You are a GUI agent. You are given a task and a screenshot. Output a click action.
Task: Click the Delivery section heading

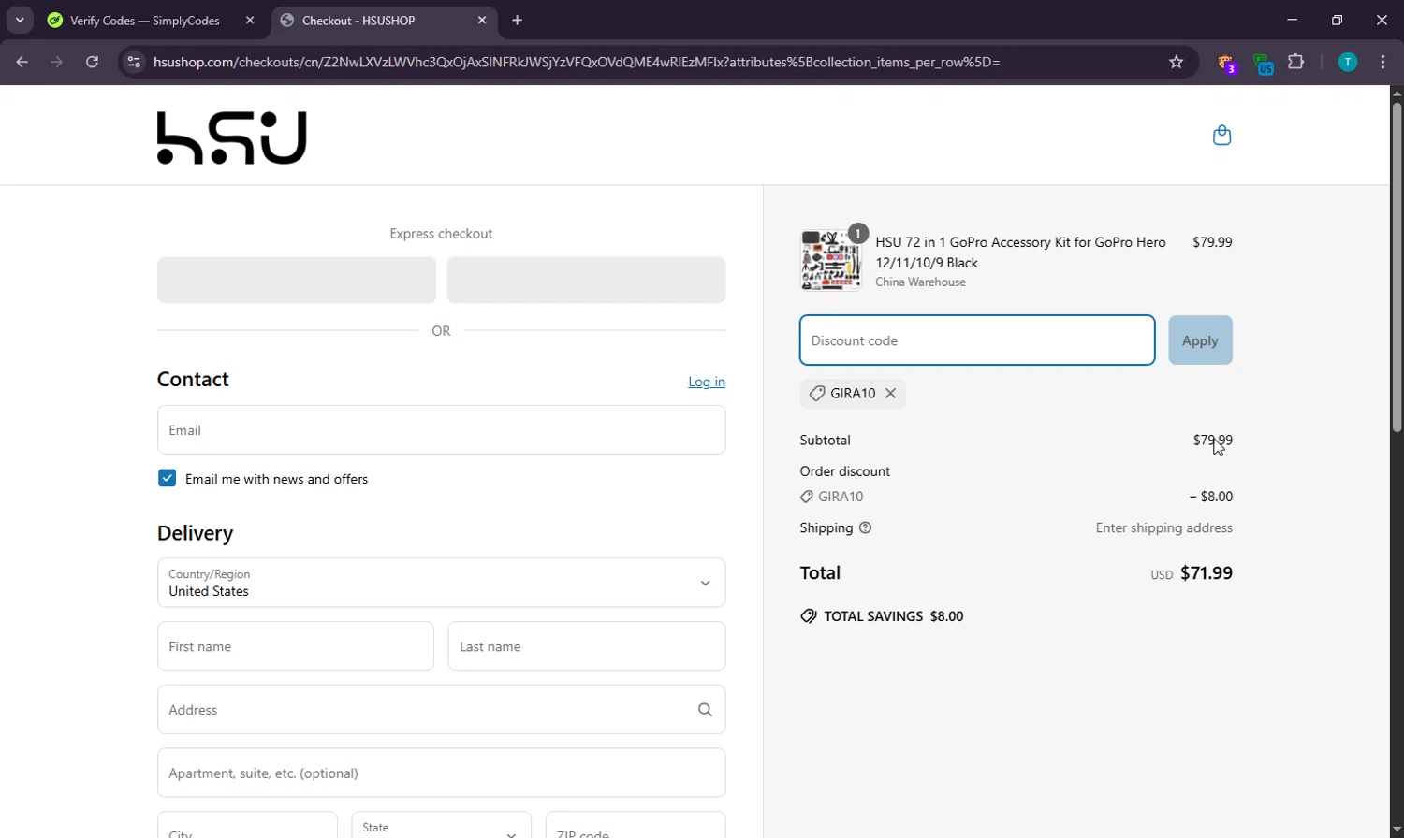[x=195, y=533]
